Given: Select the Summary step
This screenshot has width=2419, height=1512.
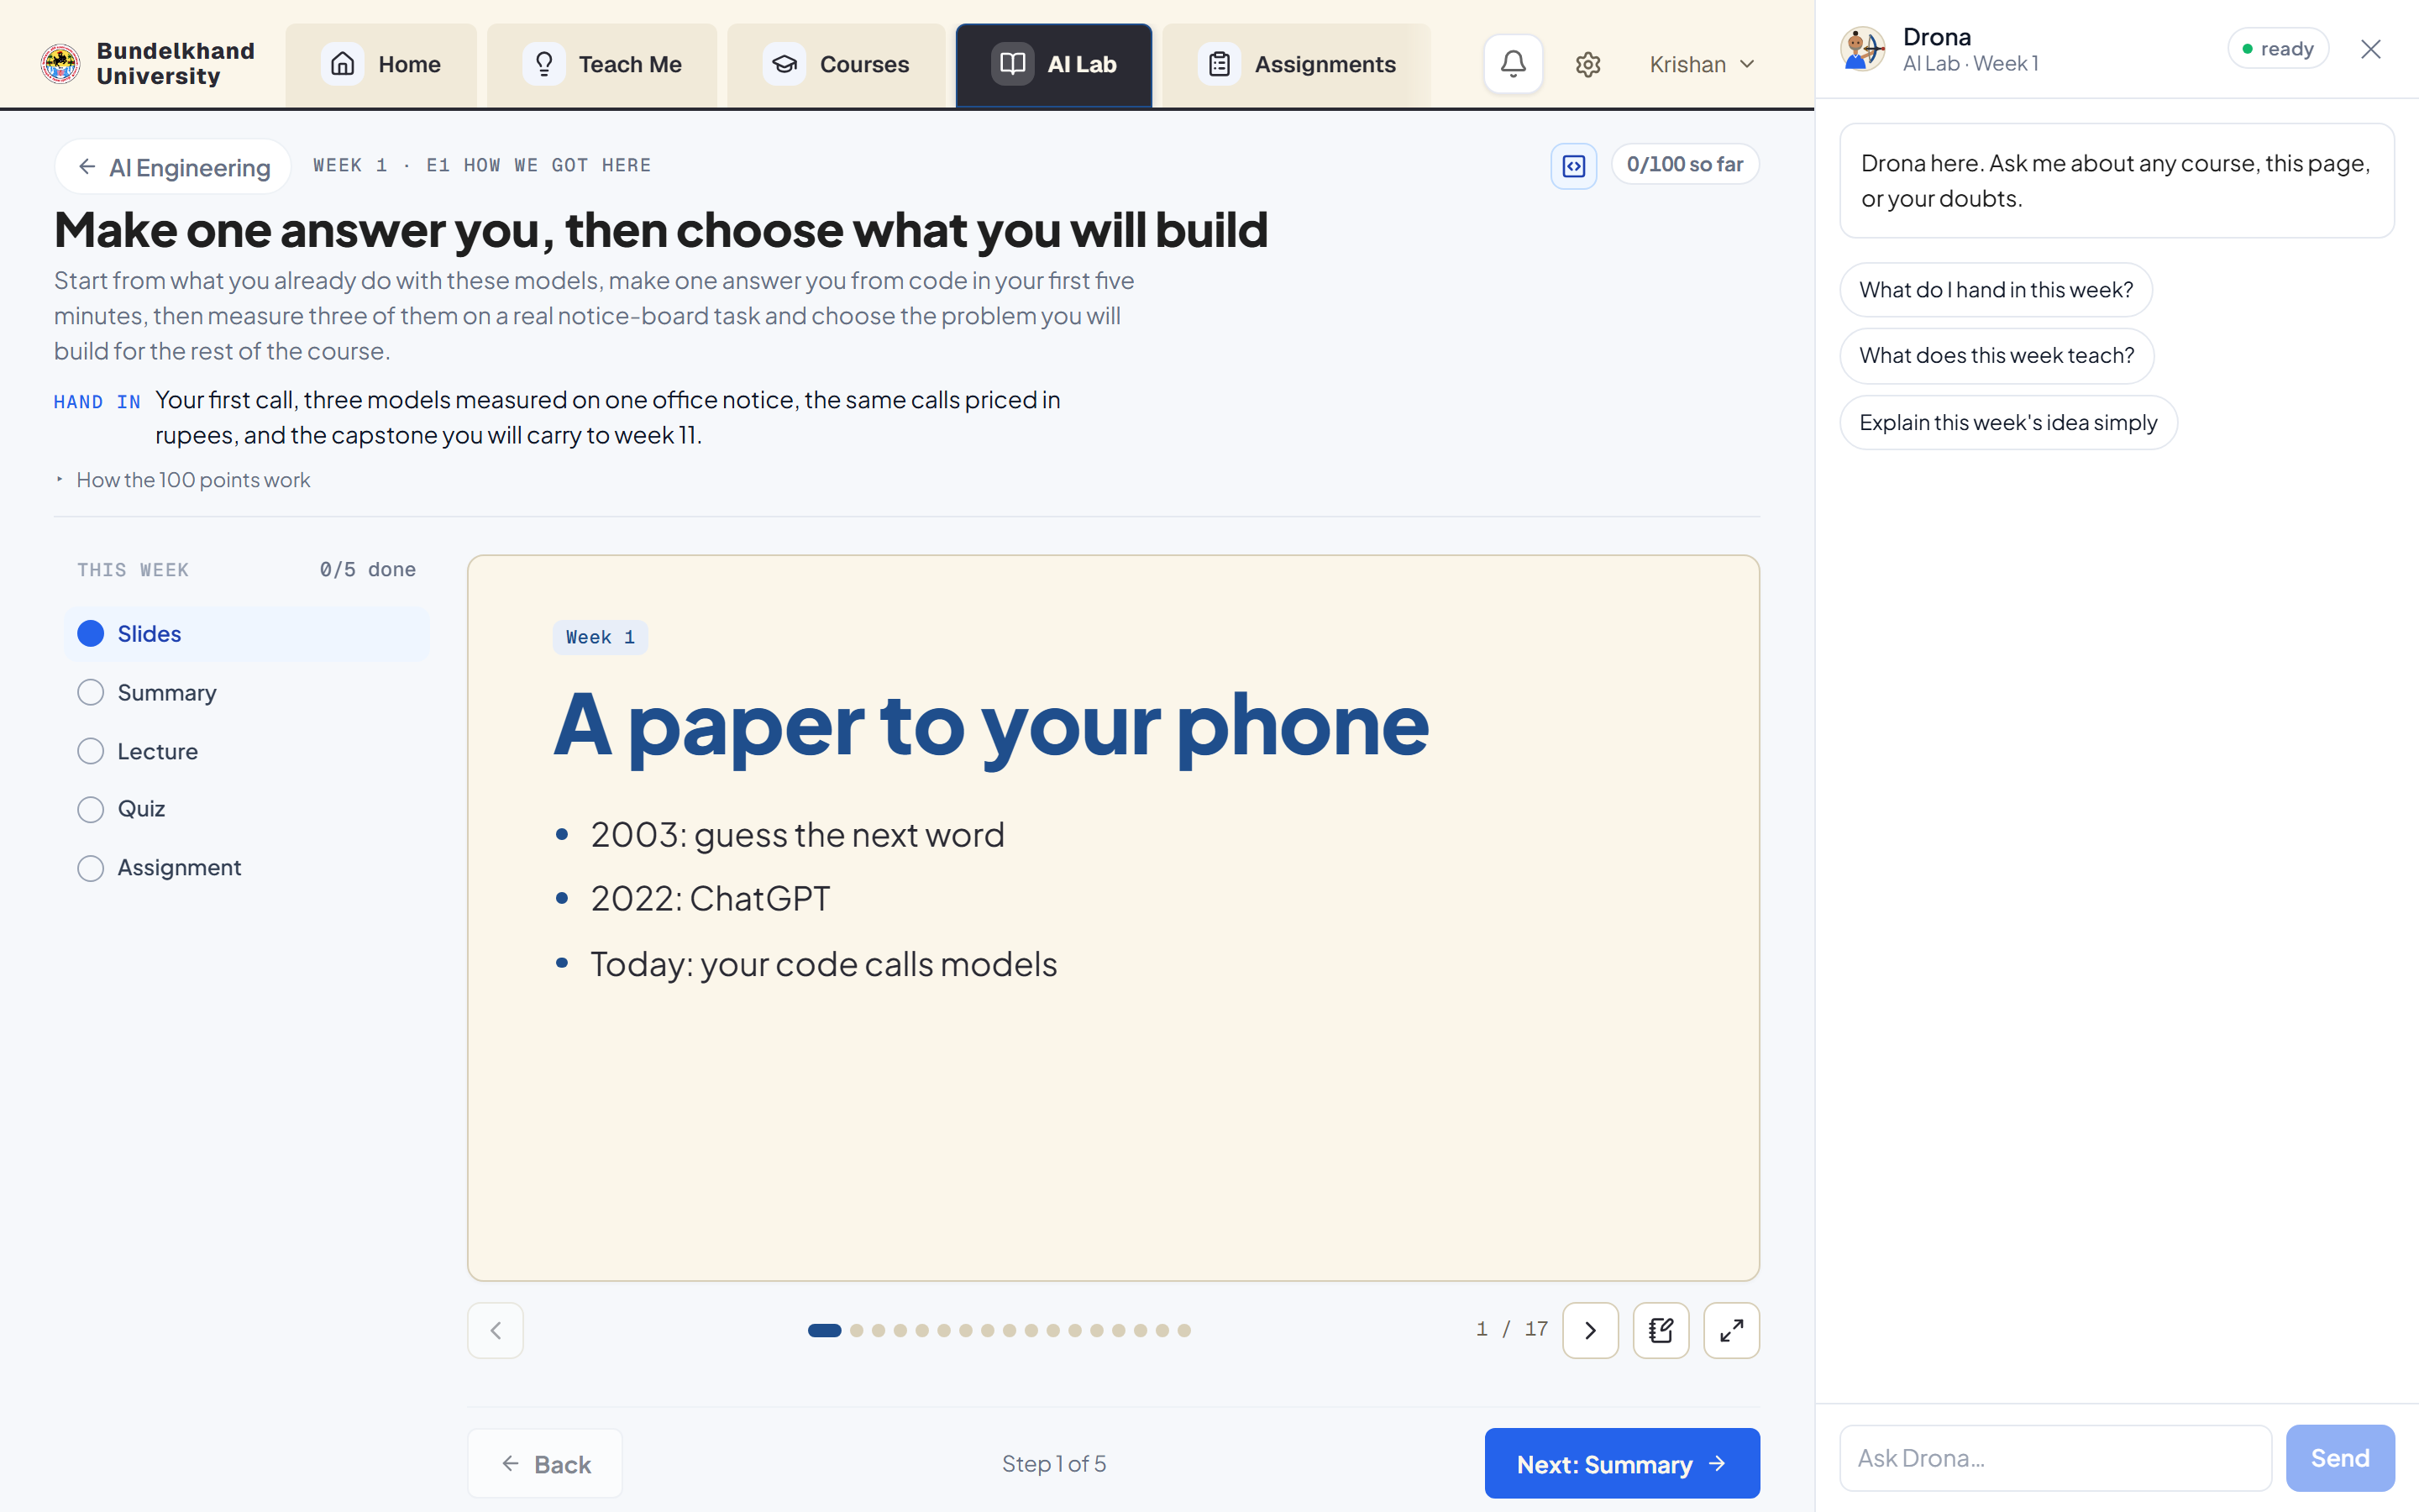Looking at the screenshot, I should 247,693.
